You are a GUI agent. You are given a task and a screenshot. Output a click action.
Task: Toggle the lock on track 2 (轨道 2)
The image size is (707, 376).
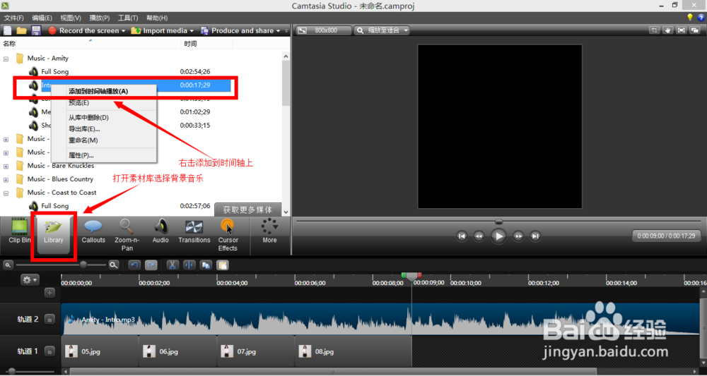point(49,320)
